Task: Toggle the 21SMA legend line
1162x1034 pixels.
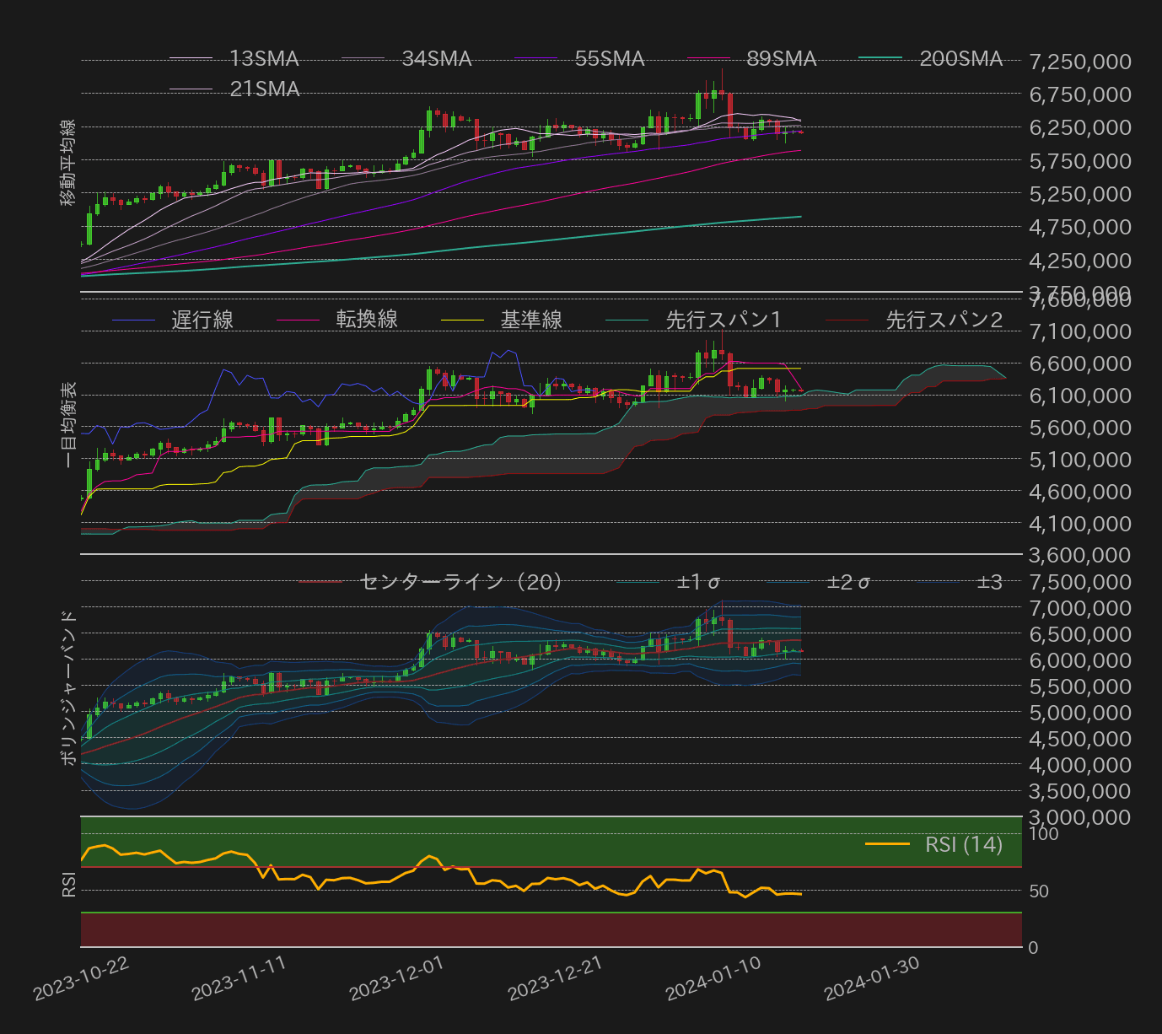Action: (262, 88)
